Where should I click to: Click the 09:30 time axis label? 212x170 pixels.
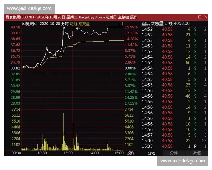coord(16,153)
